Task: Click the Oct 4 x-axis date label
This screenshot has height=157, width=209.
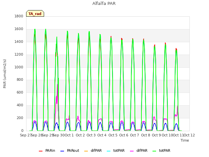Action: (x=102, y=135)
